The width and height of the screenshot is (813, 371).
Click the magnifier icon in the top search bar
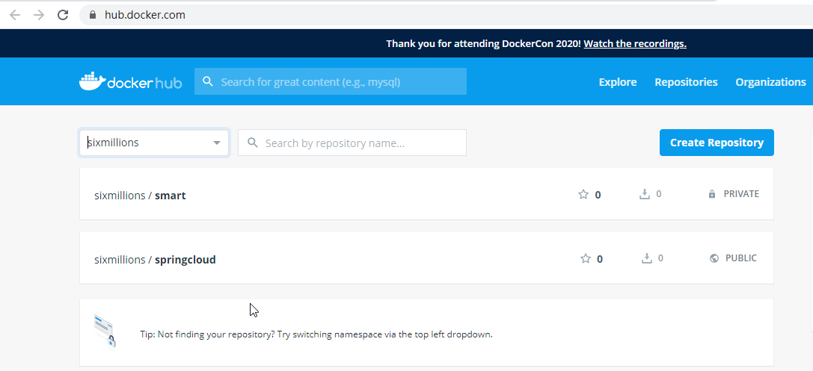click(208, 82)
